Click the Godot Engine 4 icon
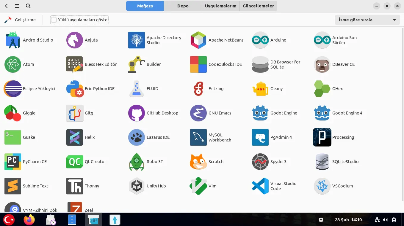 tap(322, 113)
